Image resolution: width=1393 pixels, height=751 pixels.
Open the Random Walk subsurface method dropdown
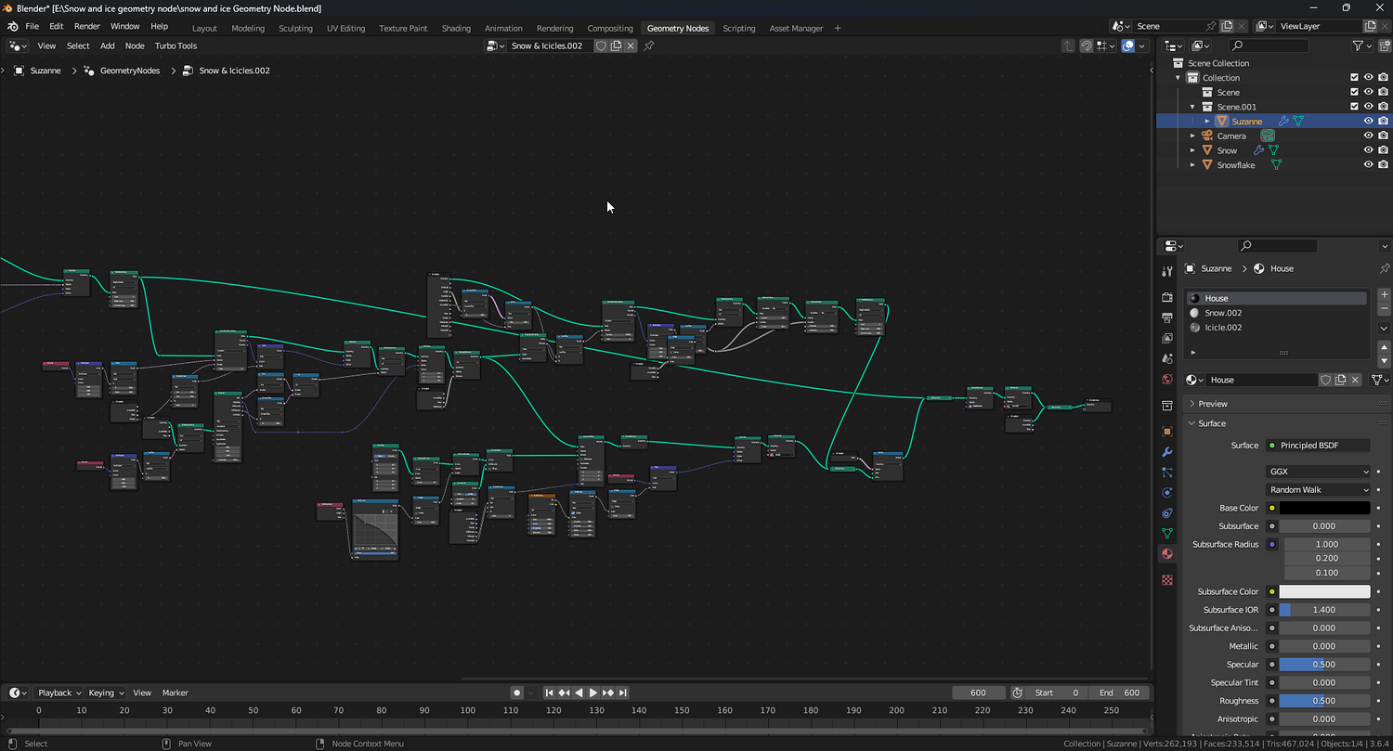(x=1319, y=490)
